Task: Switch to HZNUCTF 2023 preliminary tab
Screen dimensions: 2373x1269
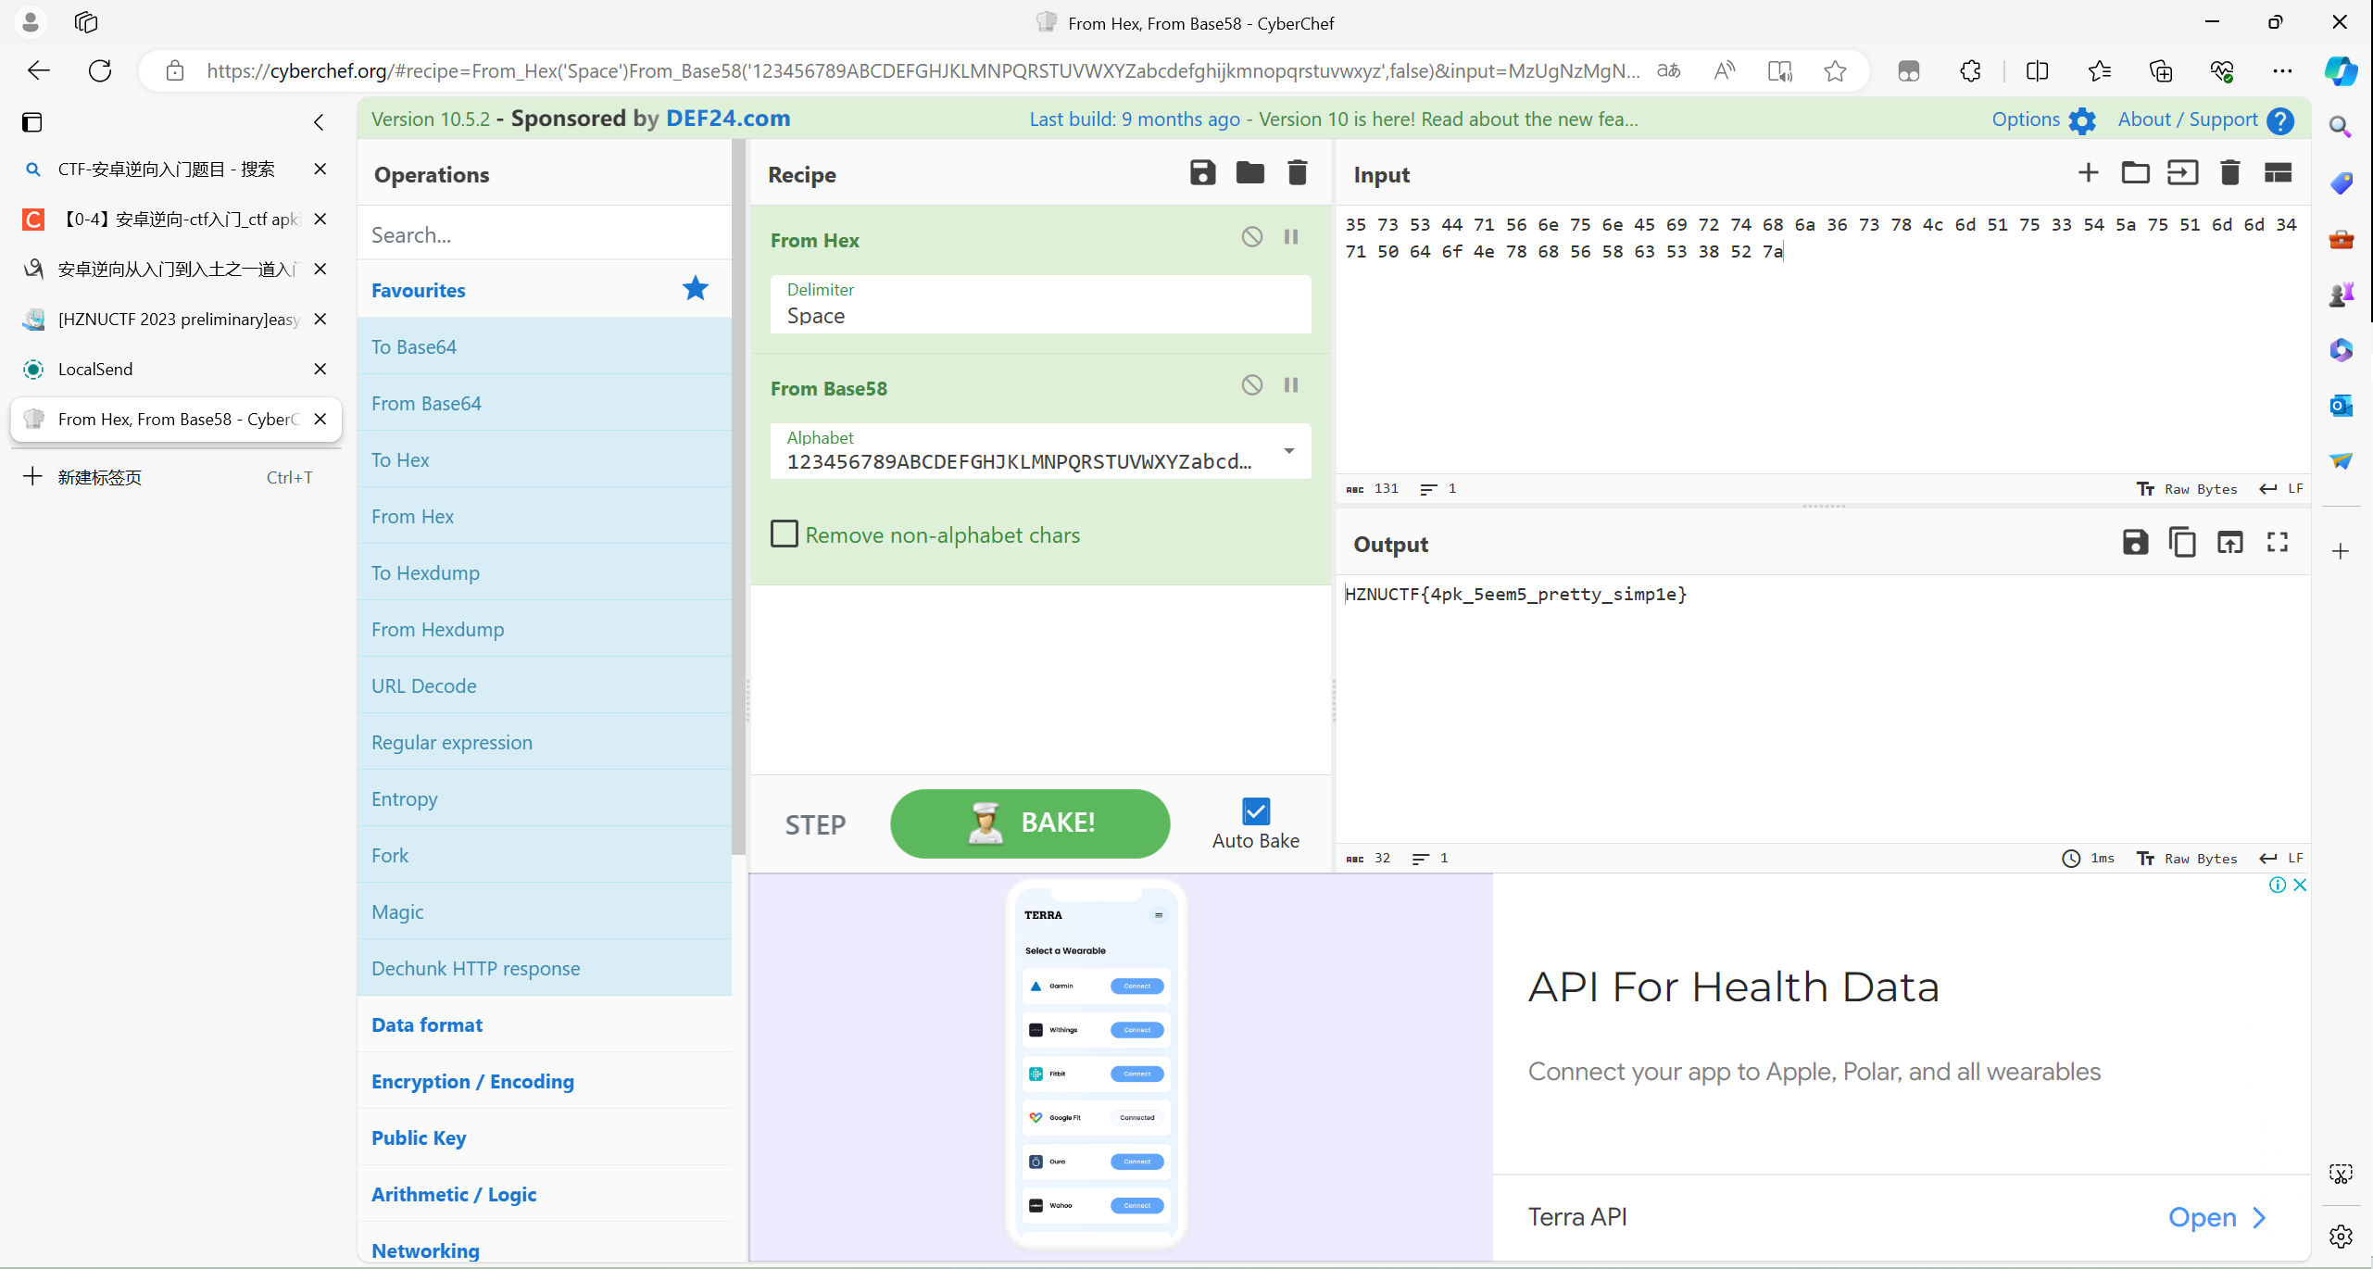Action: coord(176,319)
